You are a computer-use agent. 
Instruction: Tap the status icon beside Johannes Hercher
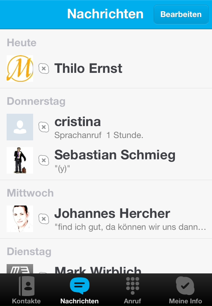pos(44,219)
